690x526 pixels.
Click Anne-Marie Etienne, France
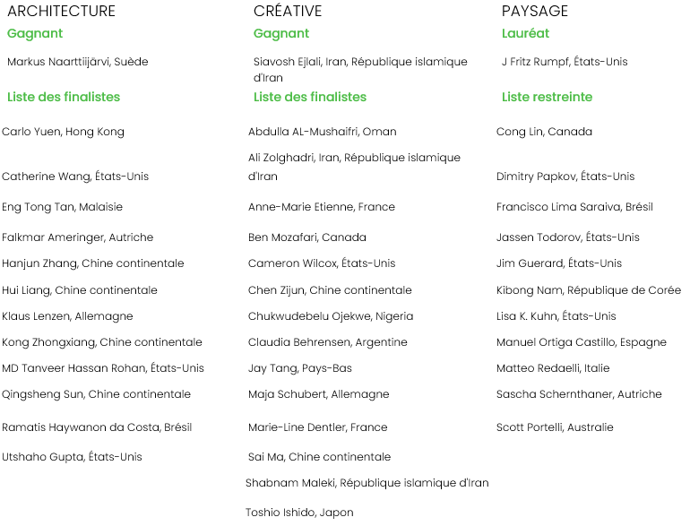click(x=321, y=207)
